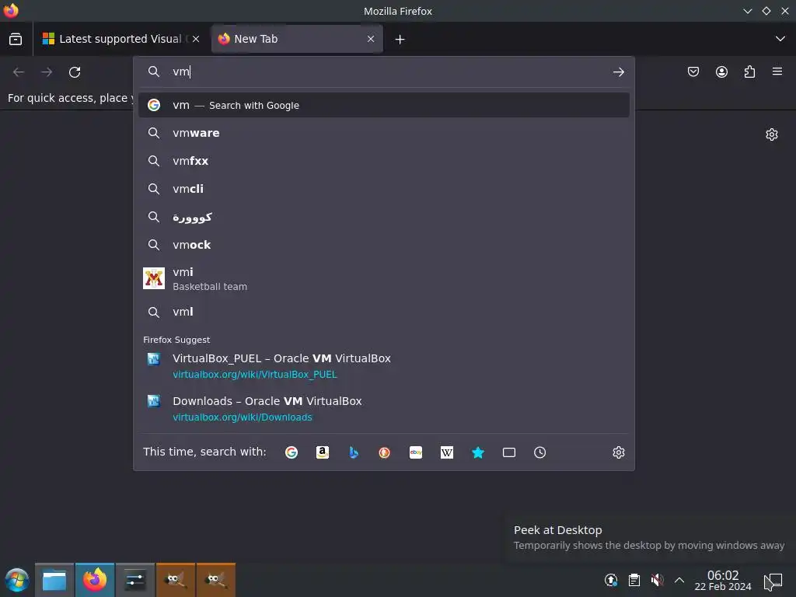Screen dimensions: 796x597
Task: Click the Firefox taskbar icon
Action: [95, 580]
